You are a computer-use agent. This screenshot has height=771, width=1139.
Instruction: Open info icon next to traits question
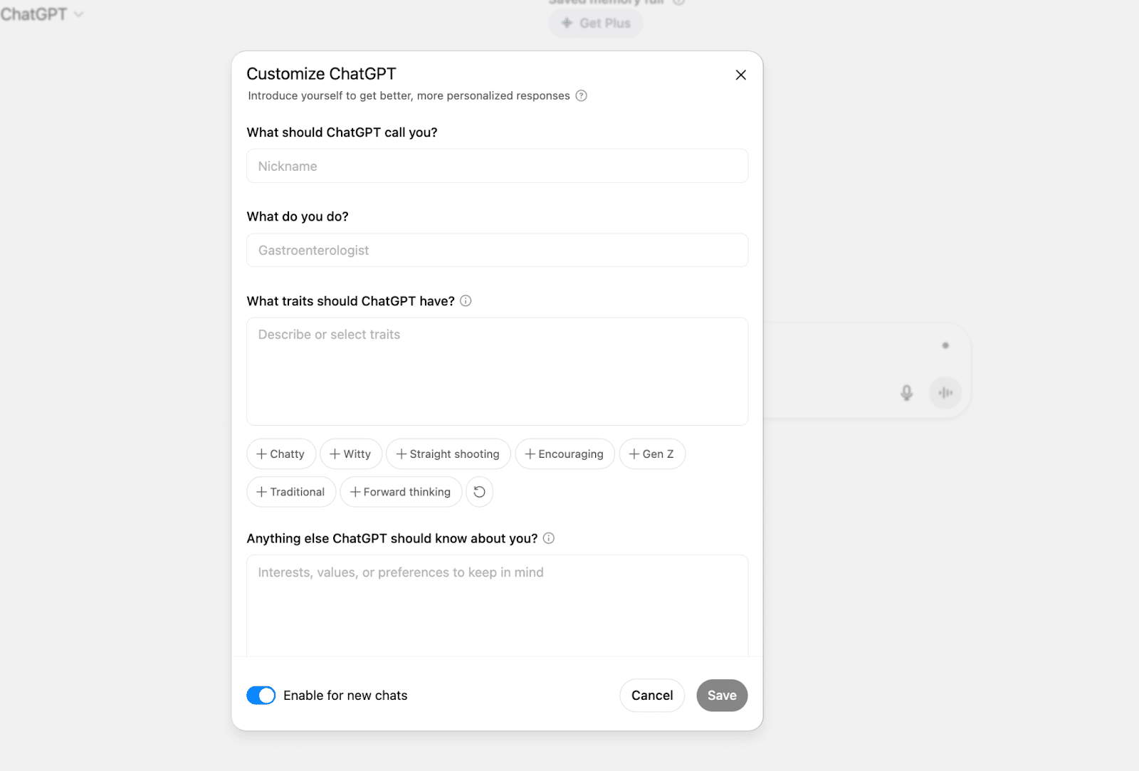466,300
